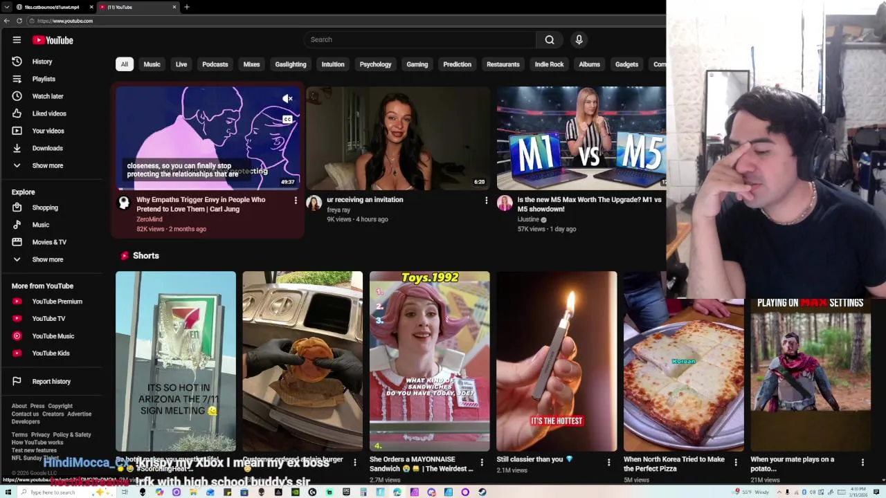The image size is (886, 498).
Task: Select the Restaurants filter chip
Action: tap(503, 64)
